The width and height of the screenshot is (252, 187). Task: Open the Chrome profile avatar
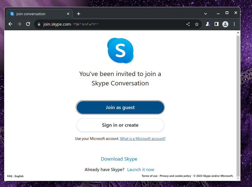tap(225, 24)
